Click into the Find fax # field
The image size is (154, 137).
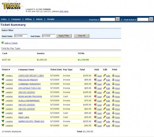click(x=107, y=19)
